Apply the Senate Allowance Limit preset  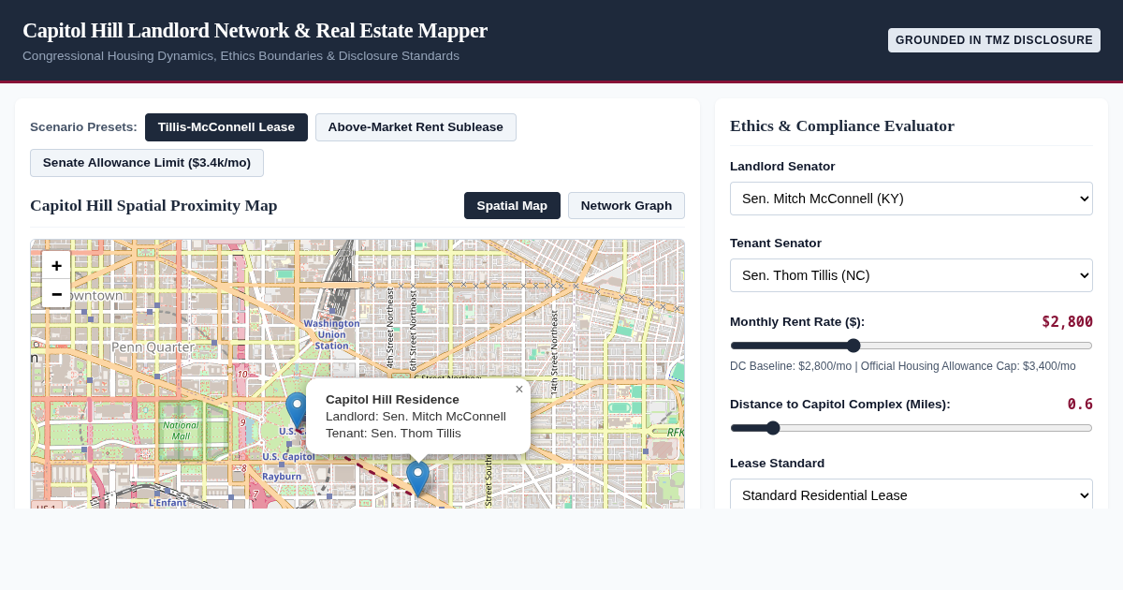click(x=147, y=163)
